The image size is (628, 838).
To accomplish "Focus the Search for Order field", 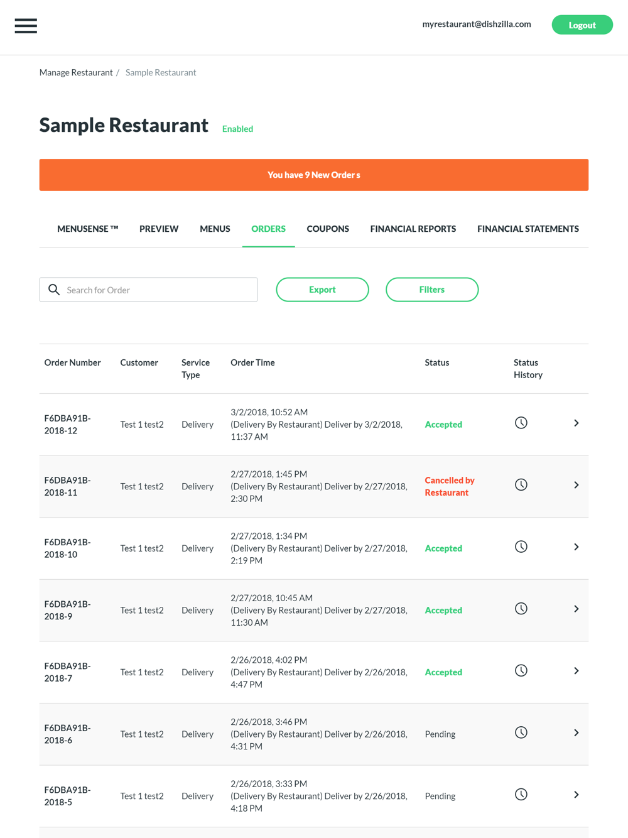I will [148, 290].
